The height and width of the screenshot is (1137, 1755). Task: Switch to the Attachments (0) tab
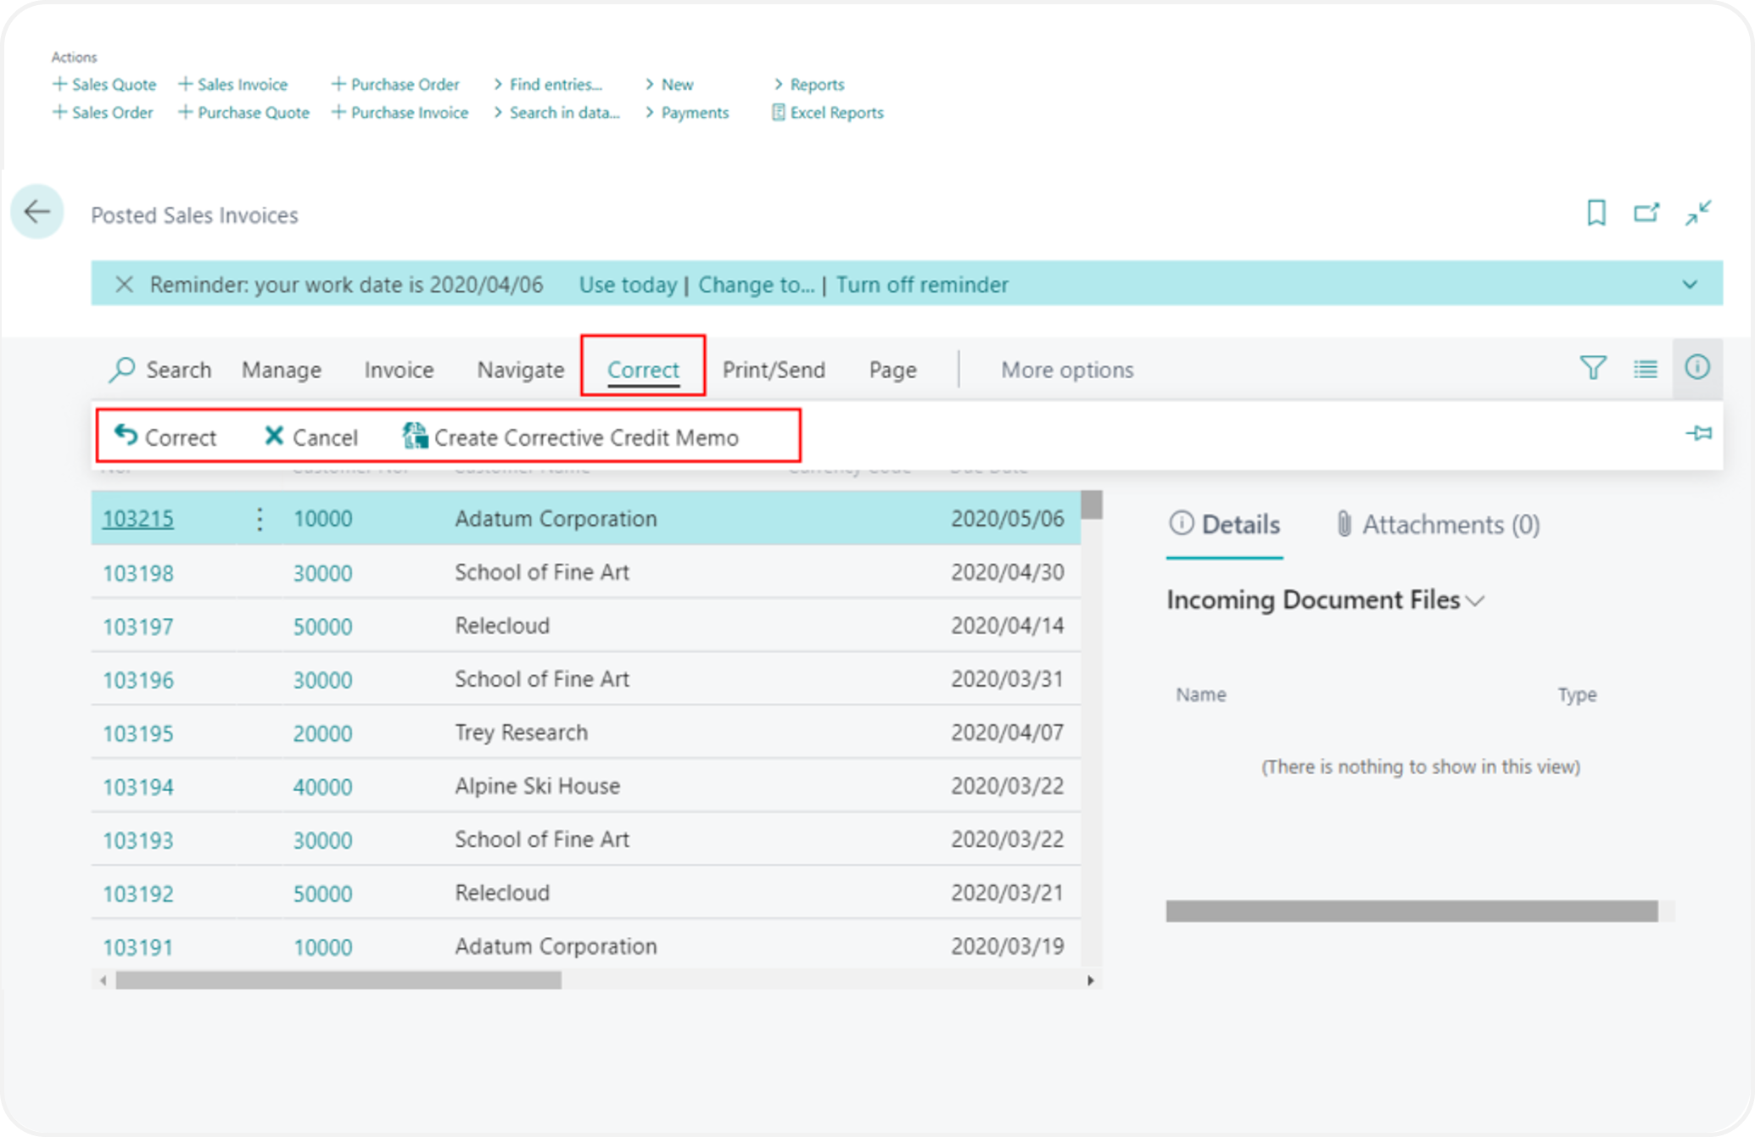pos(1437,525)
